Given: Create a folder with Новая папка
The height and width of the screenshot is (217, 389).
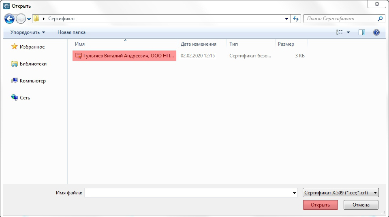Looking at the screenshot, I should 71,32.
